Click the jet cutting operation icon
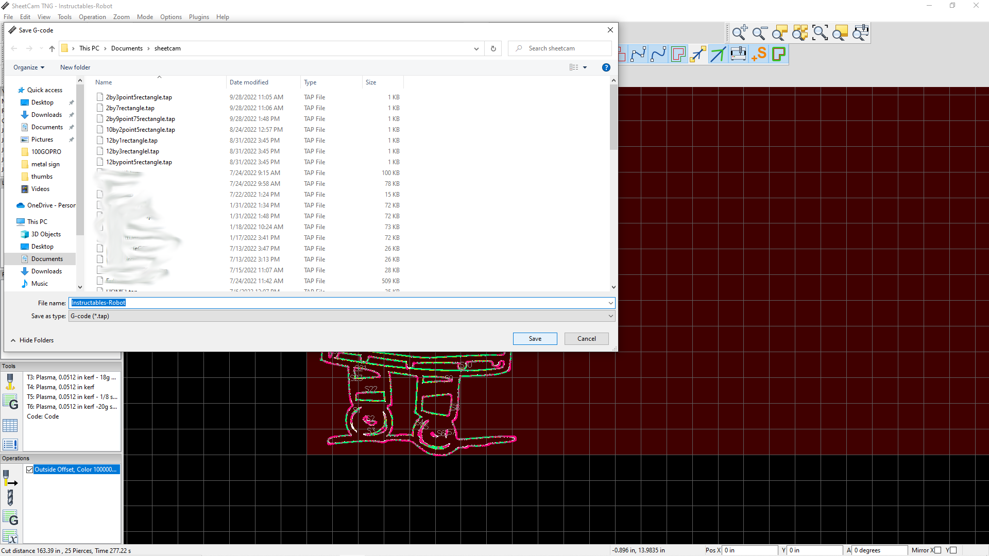The image size is (989, 556). (10, 478)
